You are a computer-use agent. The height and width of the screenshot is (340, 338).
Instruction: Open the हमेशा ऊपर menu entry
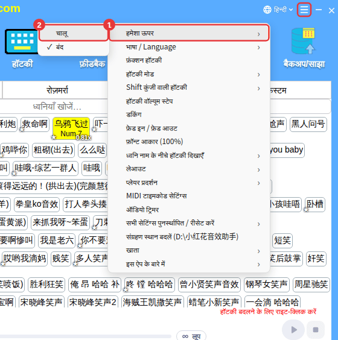click(x=189, y=33)
